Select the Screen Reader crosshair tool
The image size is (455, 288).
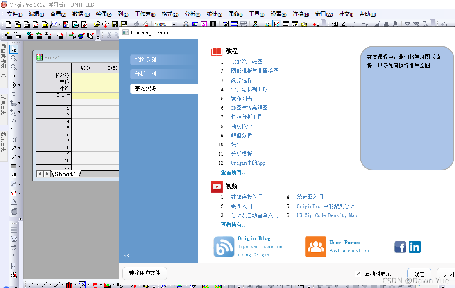pos(14,76)
